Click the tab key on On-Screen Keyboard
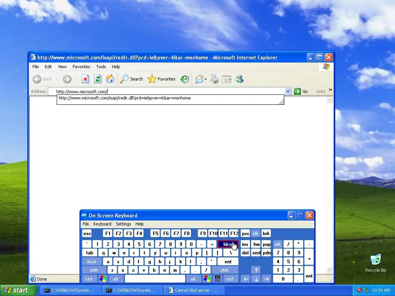395x296 pixels. [89, 253]
